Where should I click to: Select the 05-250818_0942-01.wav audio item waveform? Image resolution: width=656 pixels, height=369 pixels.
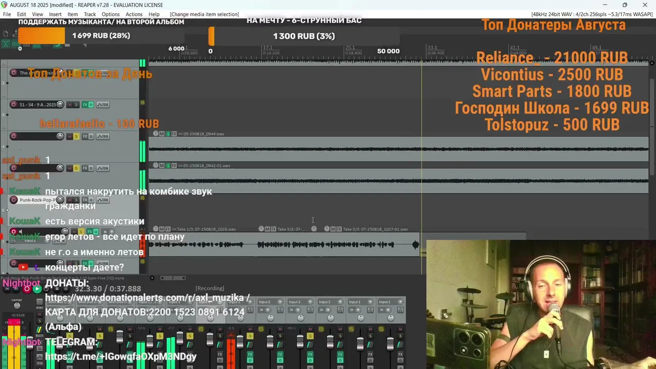[398, 181]
